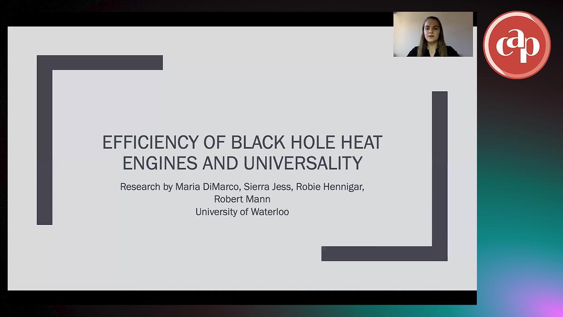Click the title line 'Engines and Universality'
The width and height of the screenshot is (563, 317).
tap(242, 163)
